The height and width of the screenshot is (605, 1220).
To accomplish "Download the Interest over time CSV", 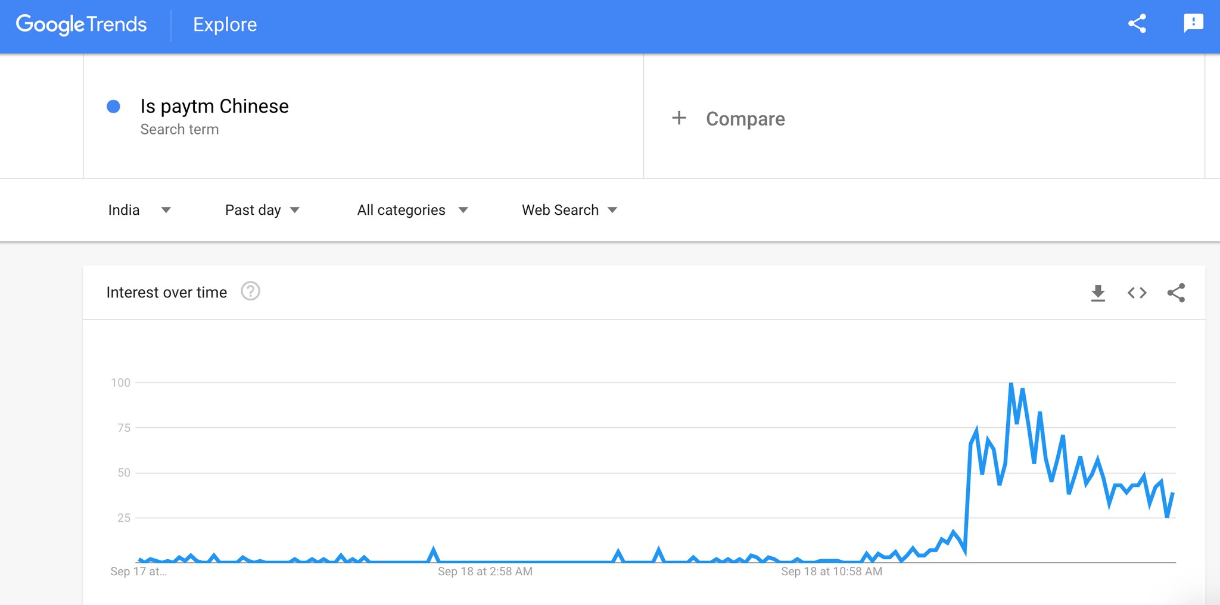I will pyautogui.click(x=1098, y=293).
